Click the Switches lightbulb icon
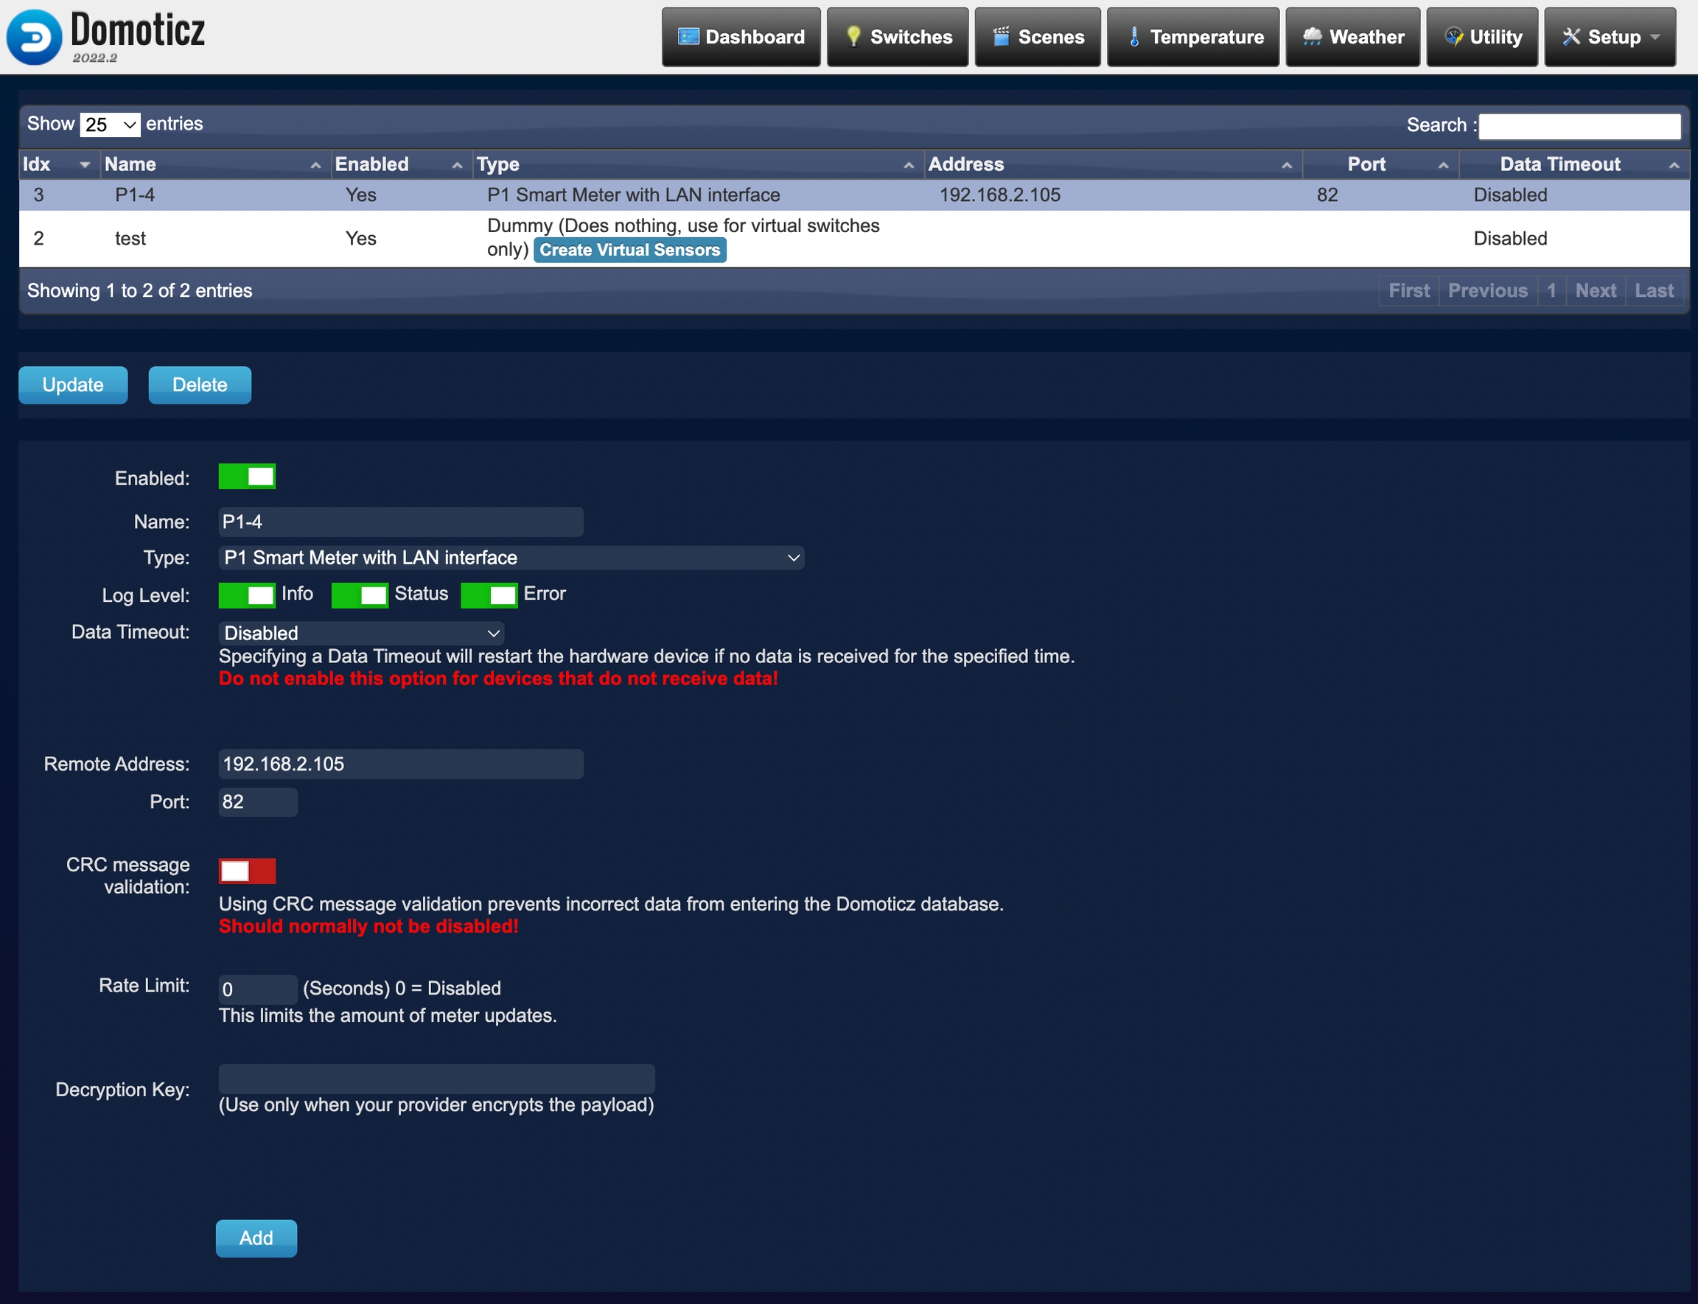 (853, 37)
